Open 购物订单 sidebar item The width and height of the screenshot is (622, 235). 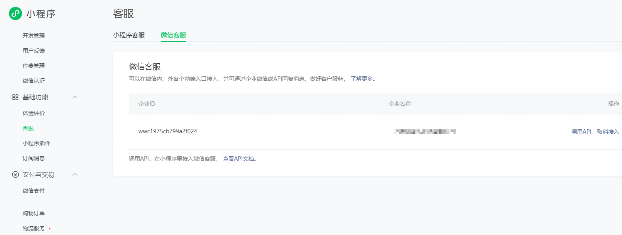pyautogui.click(x=34, y=213)
